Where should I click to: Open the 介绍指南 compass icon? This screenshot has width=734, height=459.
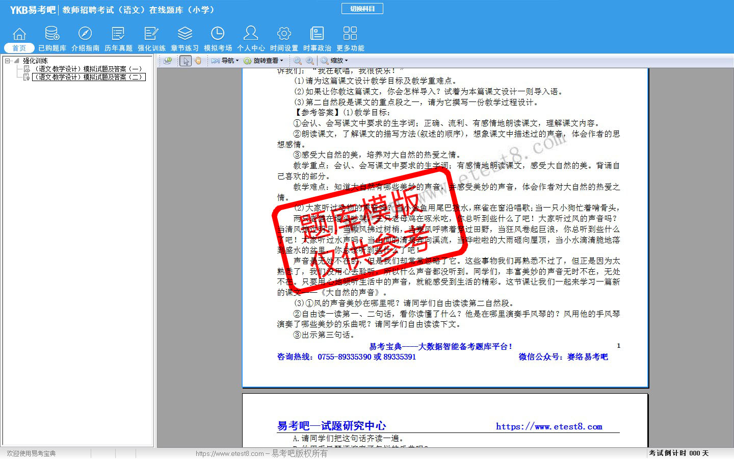pyautogui.click(x=85, y=34)
